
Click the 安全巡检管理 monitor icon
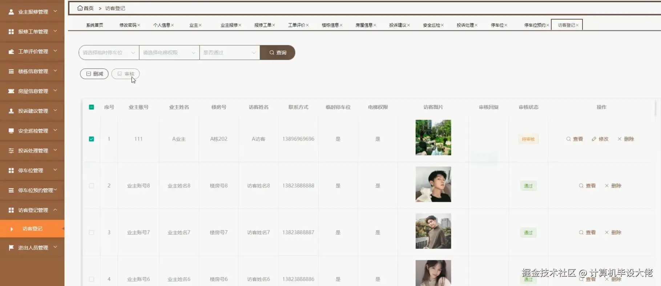pos(11,130)
